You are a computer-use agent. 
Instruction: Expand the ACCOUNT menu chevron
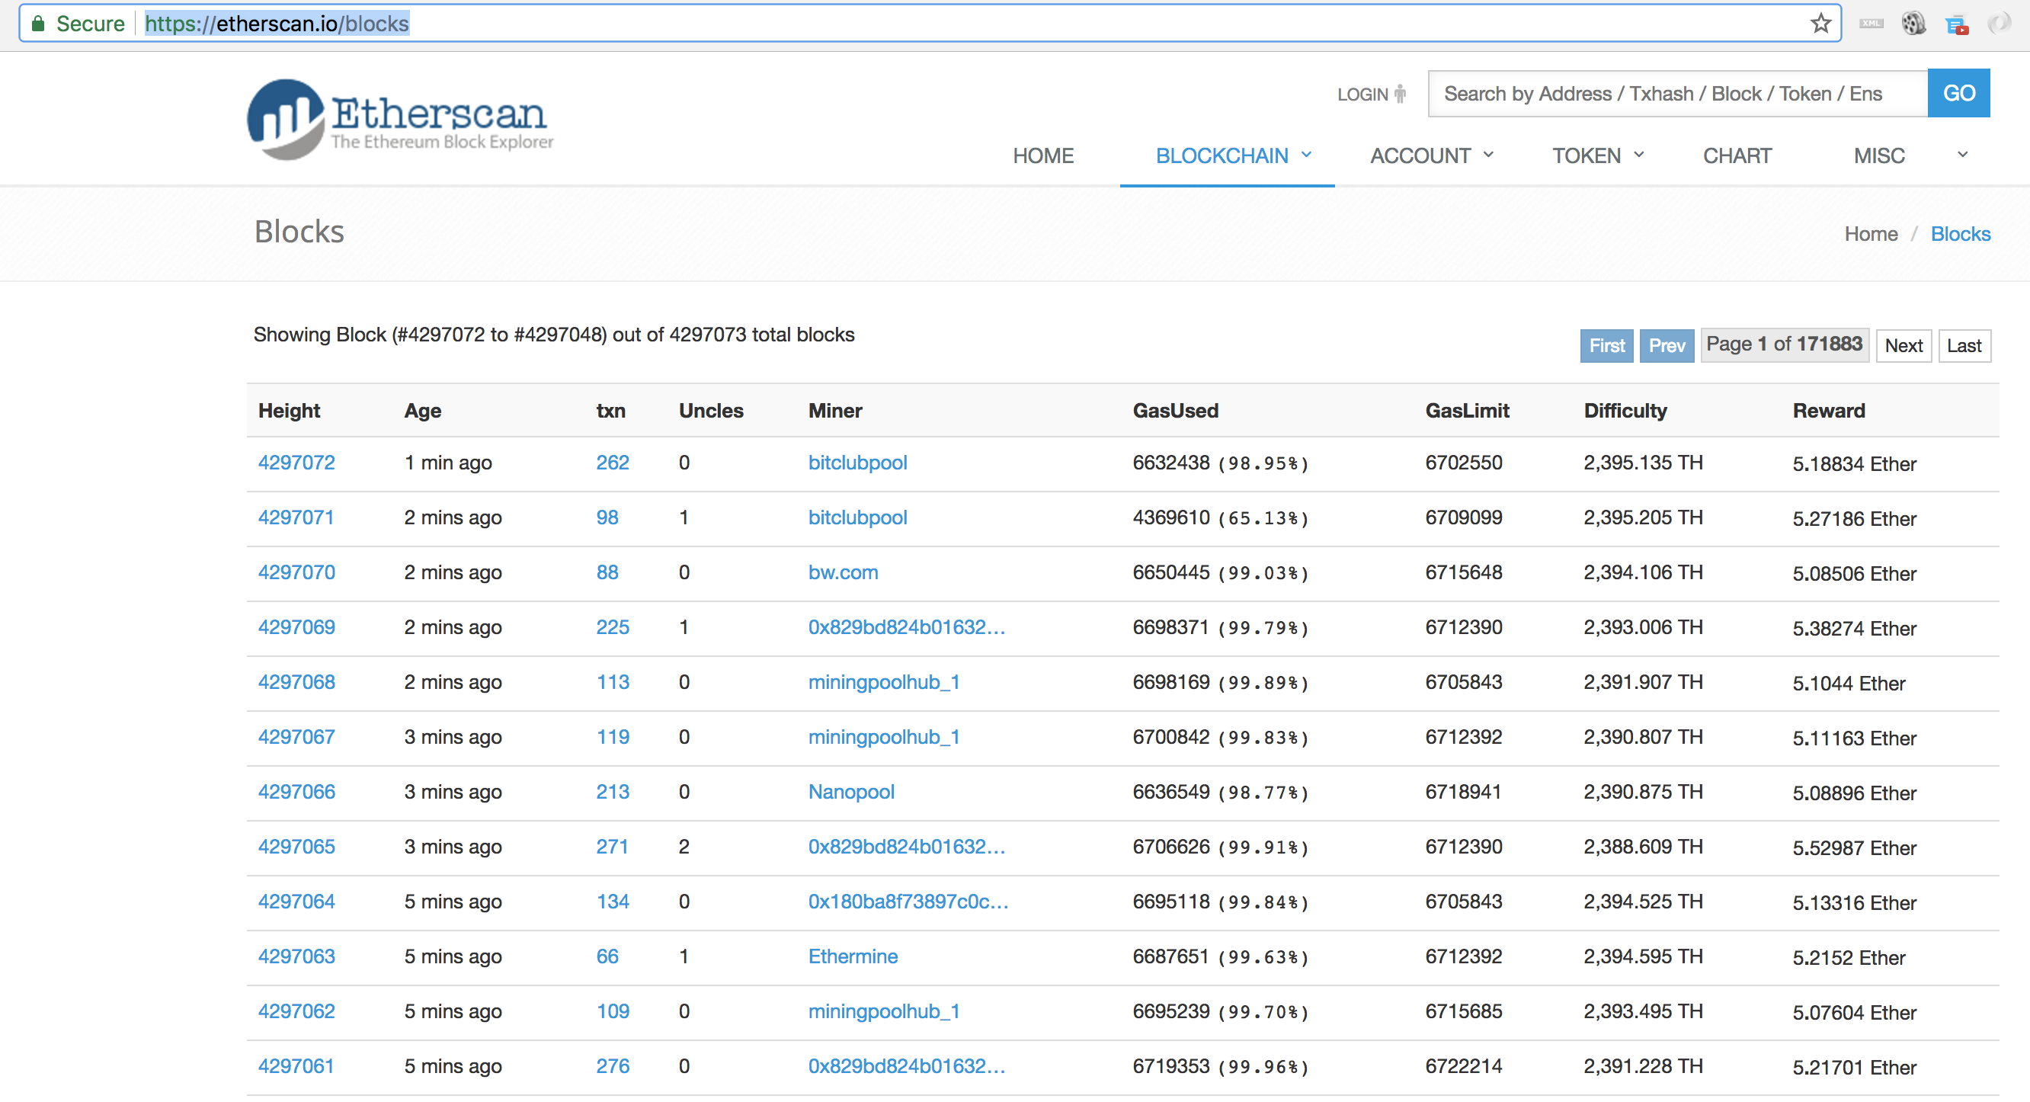pos(1487,155)
